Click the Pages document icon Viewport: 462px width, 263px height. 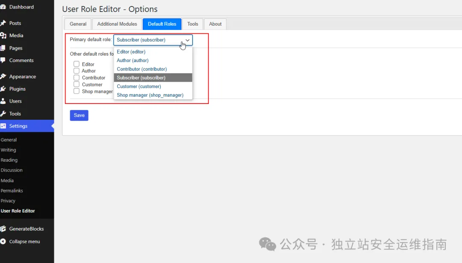(x=3, y=48)
